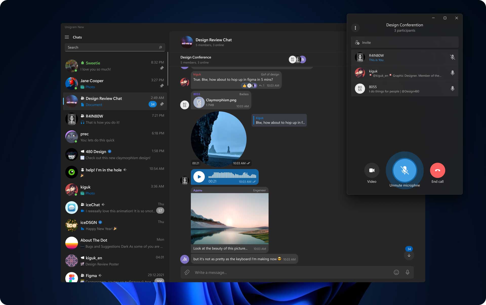The width and height of the screenshot is (486, 305).
Task: Toggle 8055's microphone in participants
Action: (453, 89)
